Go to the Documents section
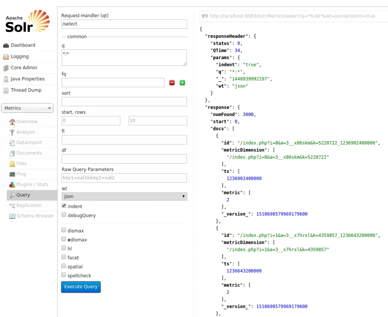 click(x=29, y=153)
